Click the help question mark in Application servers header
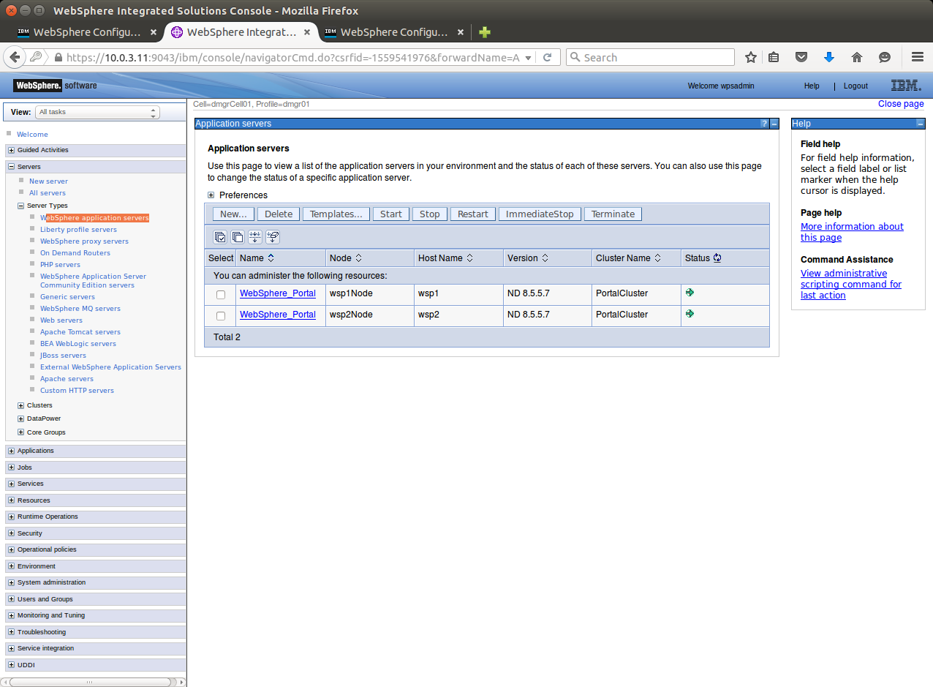Image resolution: width=933 pixels, height=687 pixels. (x=764, y=124)
